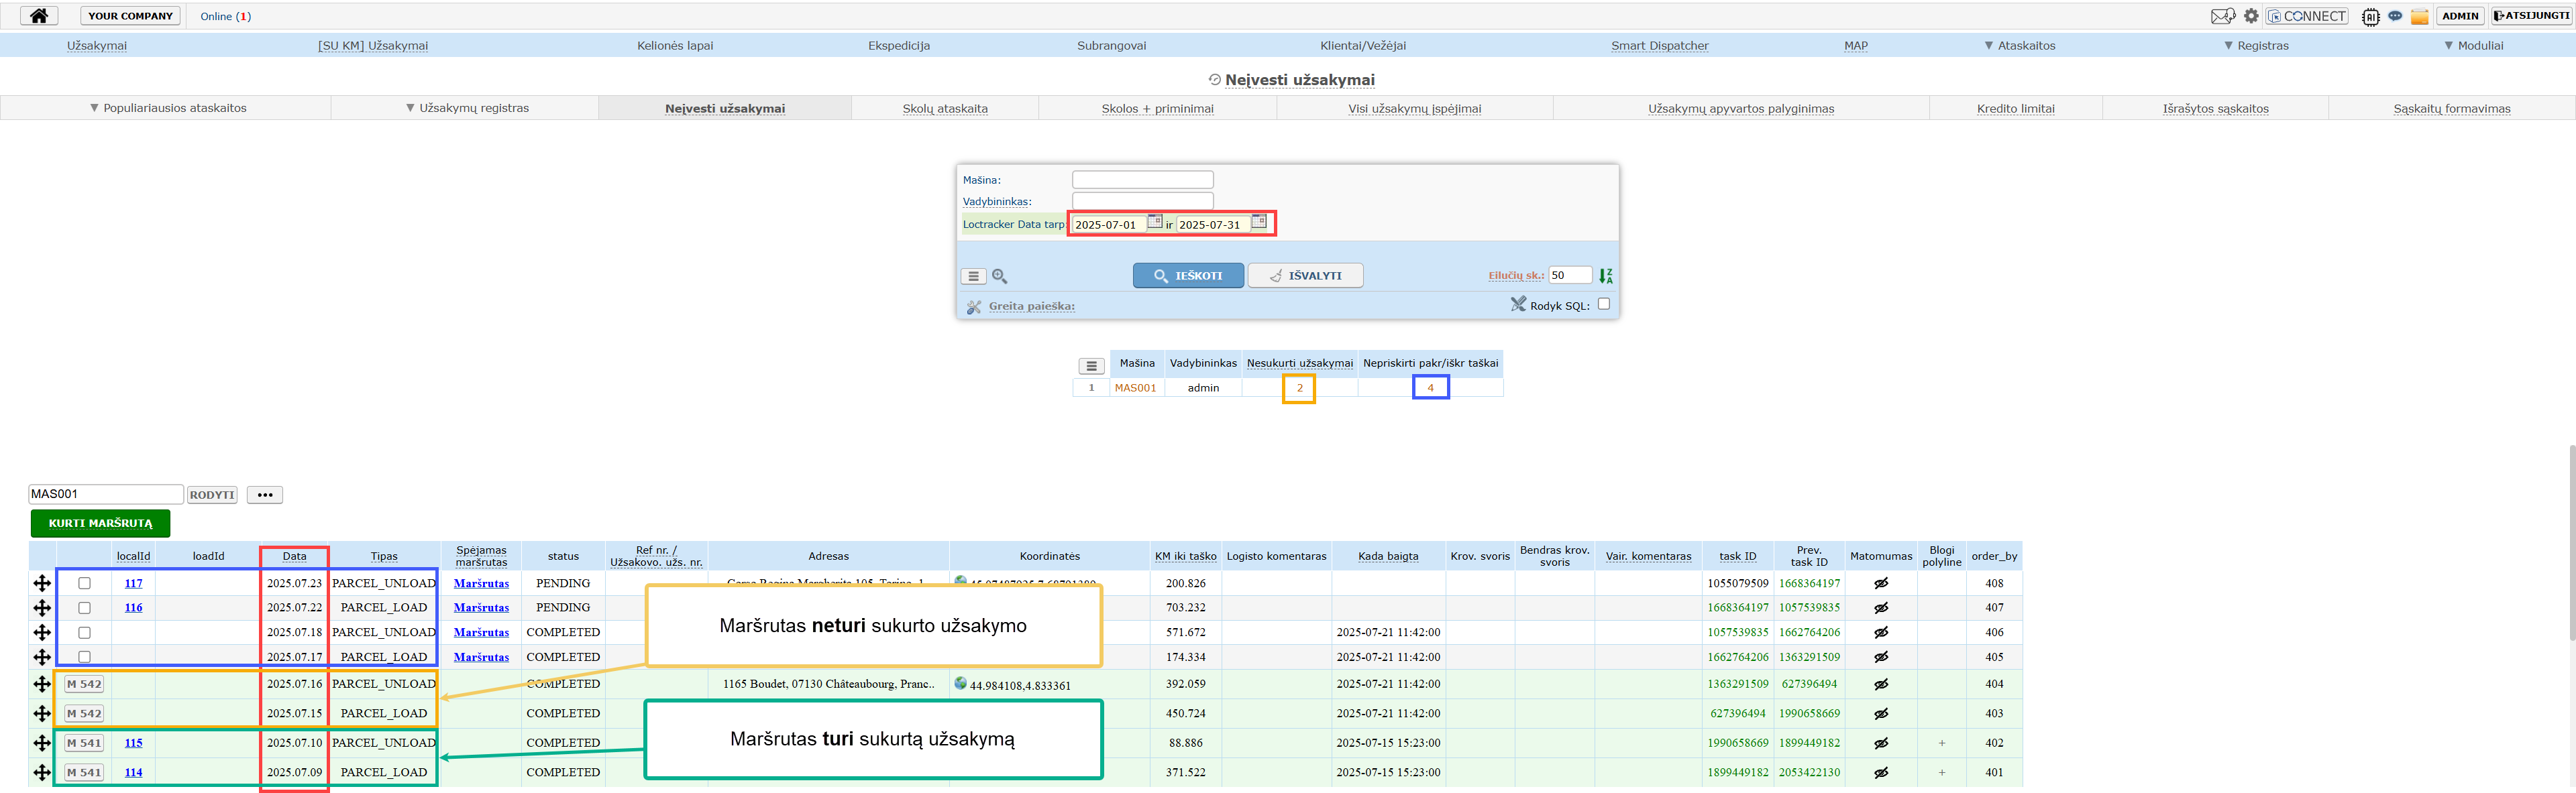Click the ADMIN user button
Viewport: 2576px width, 793px height.
[x=2460, y=16]
